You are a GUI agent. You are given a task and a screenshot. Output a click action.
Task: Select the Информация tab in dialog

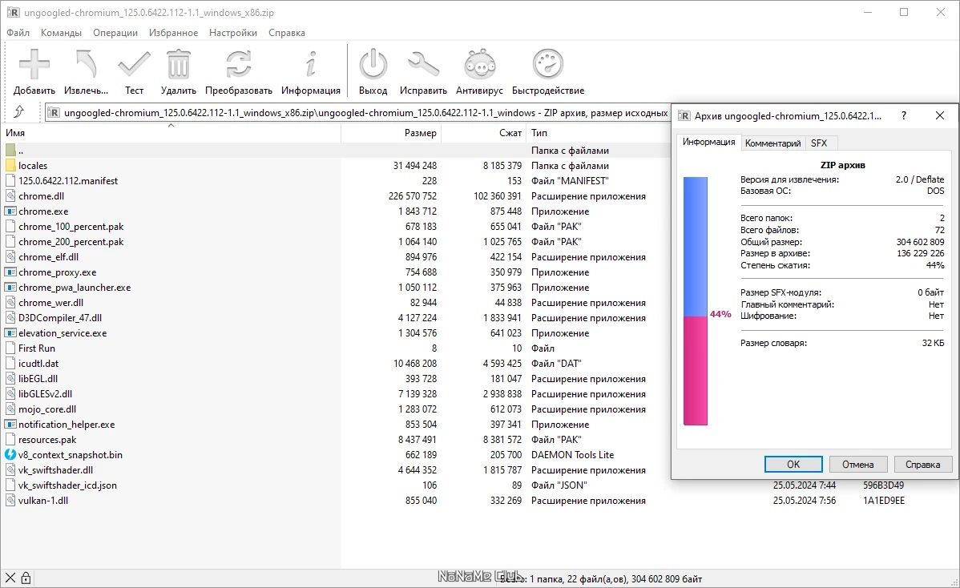tap(709, 142)
